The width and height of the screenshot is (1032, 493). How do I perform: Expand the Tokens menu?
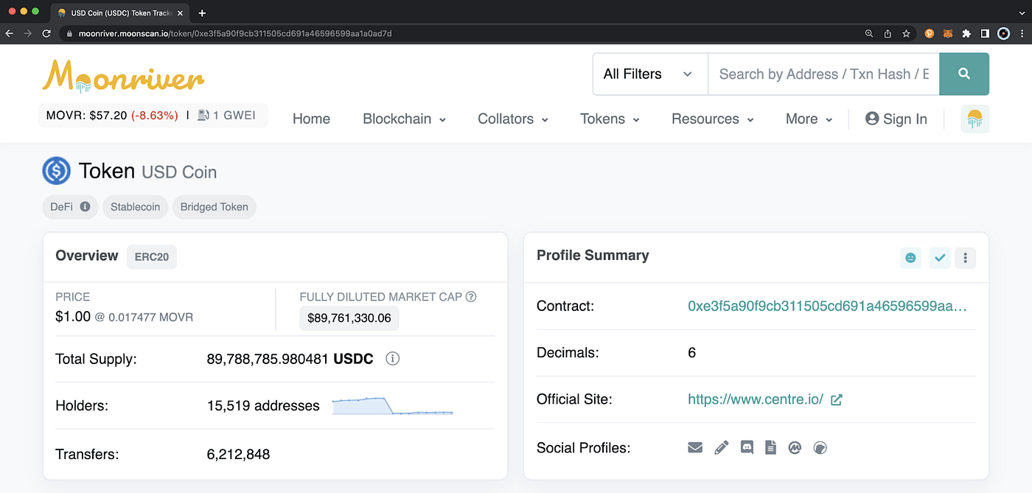tap(609, 119)
